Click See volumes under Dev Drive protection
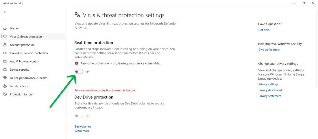This screenshot has width=318, height=139. tap(83, 127)
